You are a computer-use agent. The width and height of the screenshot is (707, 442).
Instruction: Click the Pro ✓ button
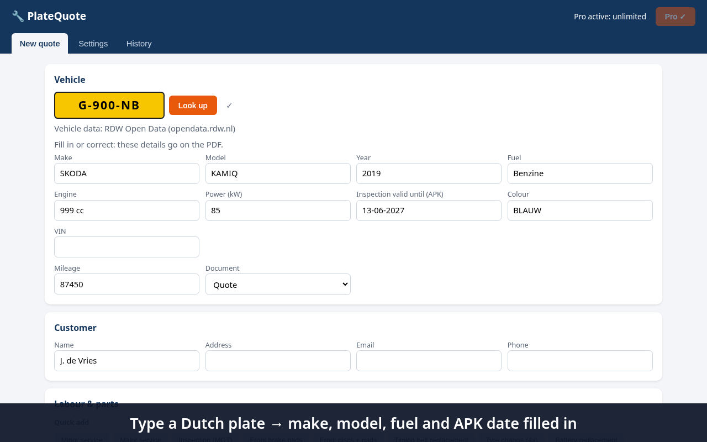[675, 17]
